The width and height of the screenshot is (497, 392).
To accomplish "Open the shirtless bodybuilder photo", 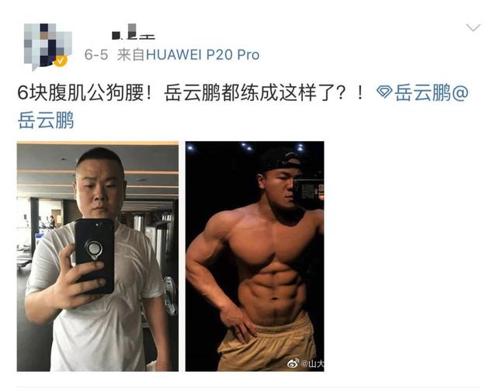I will tap(255, 256).
